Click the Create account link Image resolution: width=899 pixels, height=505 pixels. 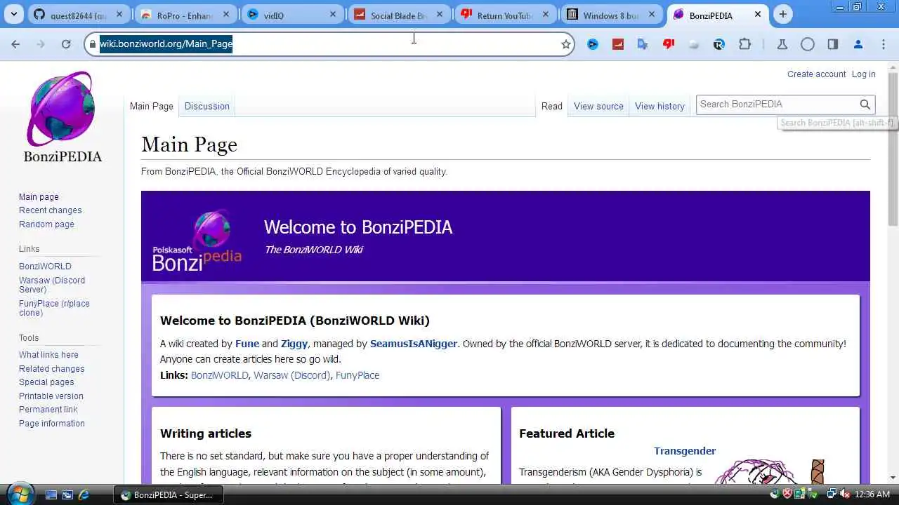coord(816,74)
